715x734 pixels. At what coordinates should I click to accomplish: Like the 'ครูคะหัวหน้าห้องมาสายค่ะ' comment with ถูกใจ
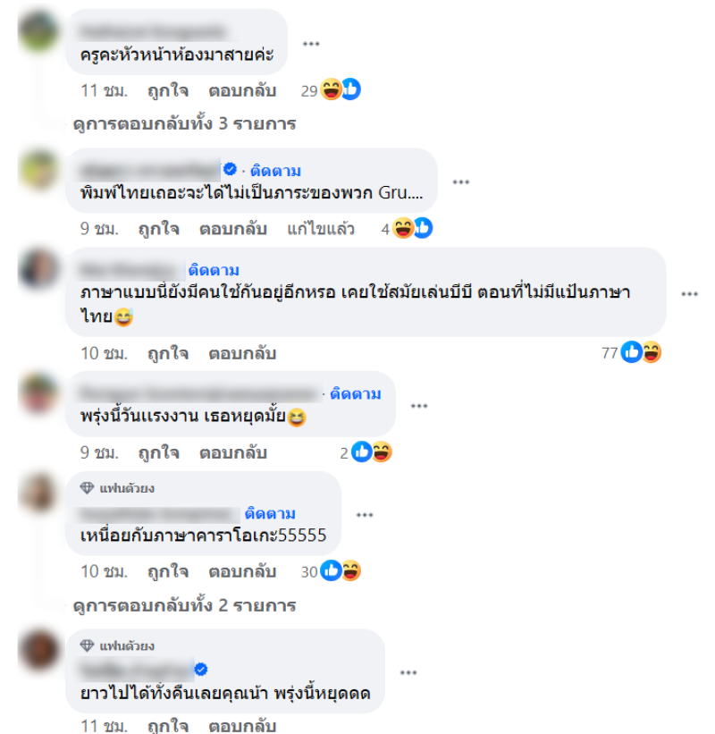(167, 90)
